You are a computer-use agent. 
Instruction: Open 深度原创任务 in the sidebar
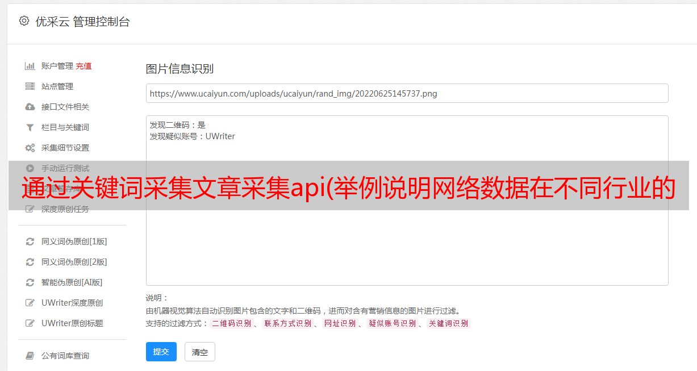65,209
